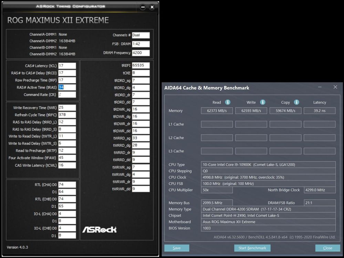
Task: Click the Write info icon in AIDA64
Action: (263, 102)
